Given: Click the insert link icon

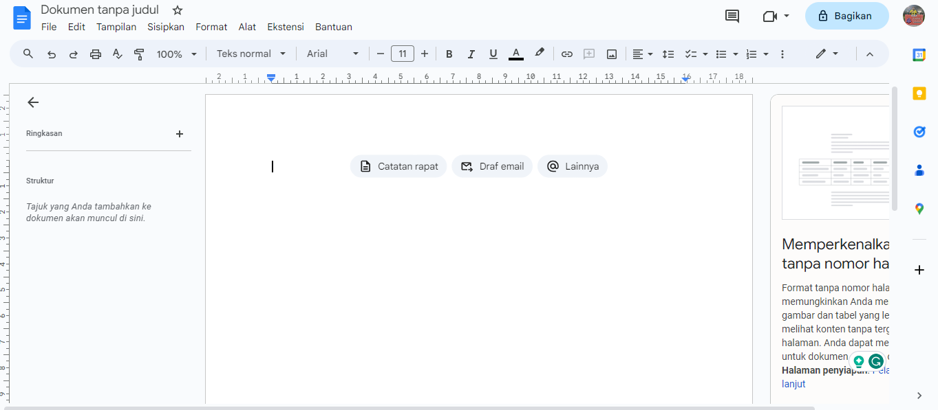Looking at the screenshot, I should (567, 54).
